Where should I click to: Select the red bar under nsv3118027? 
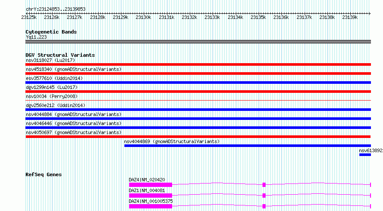pyautogui.click(x=198, y=64)
